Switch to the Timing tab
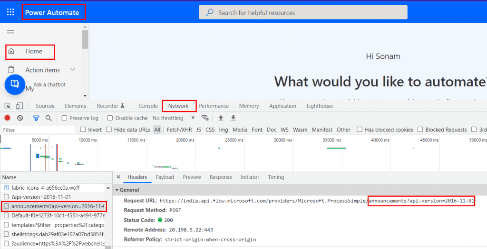This screenshot has width=487, height=249. tap(276, 177)
